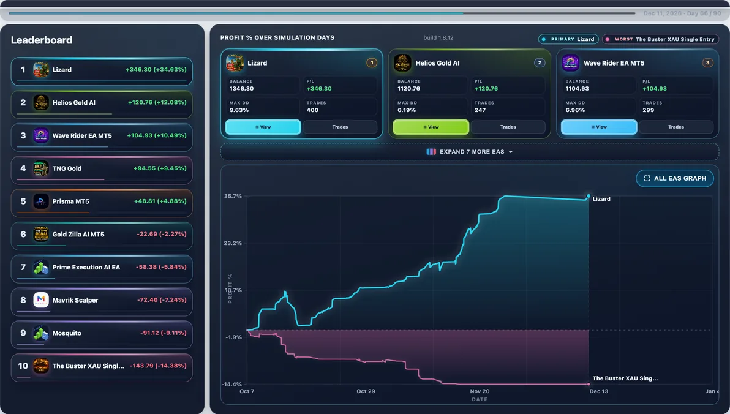Select Mosquito leaderboard row
This screenshot has width=730, height=414.
pos(102,334)
